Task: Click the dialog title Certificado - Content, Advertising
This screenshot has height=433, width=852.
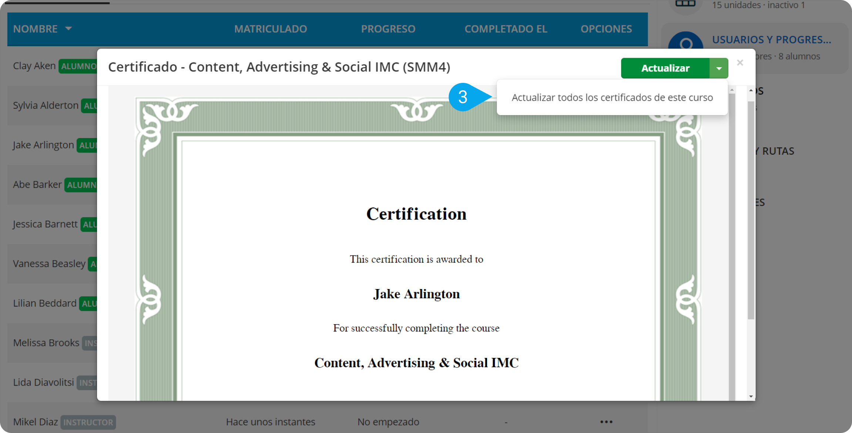Action: tap(279, 67)
